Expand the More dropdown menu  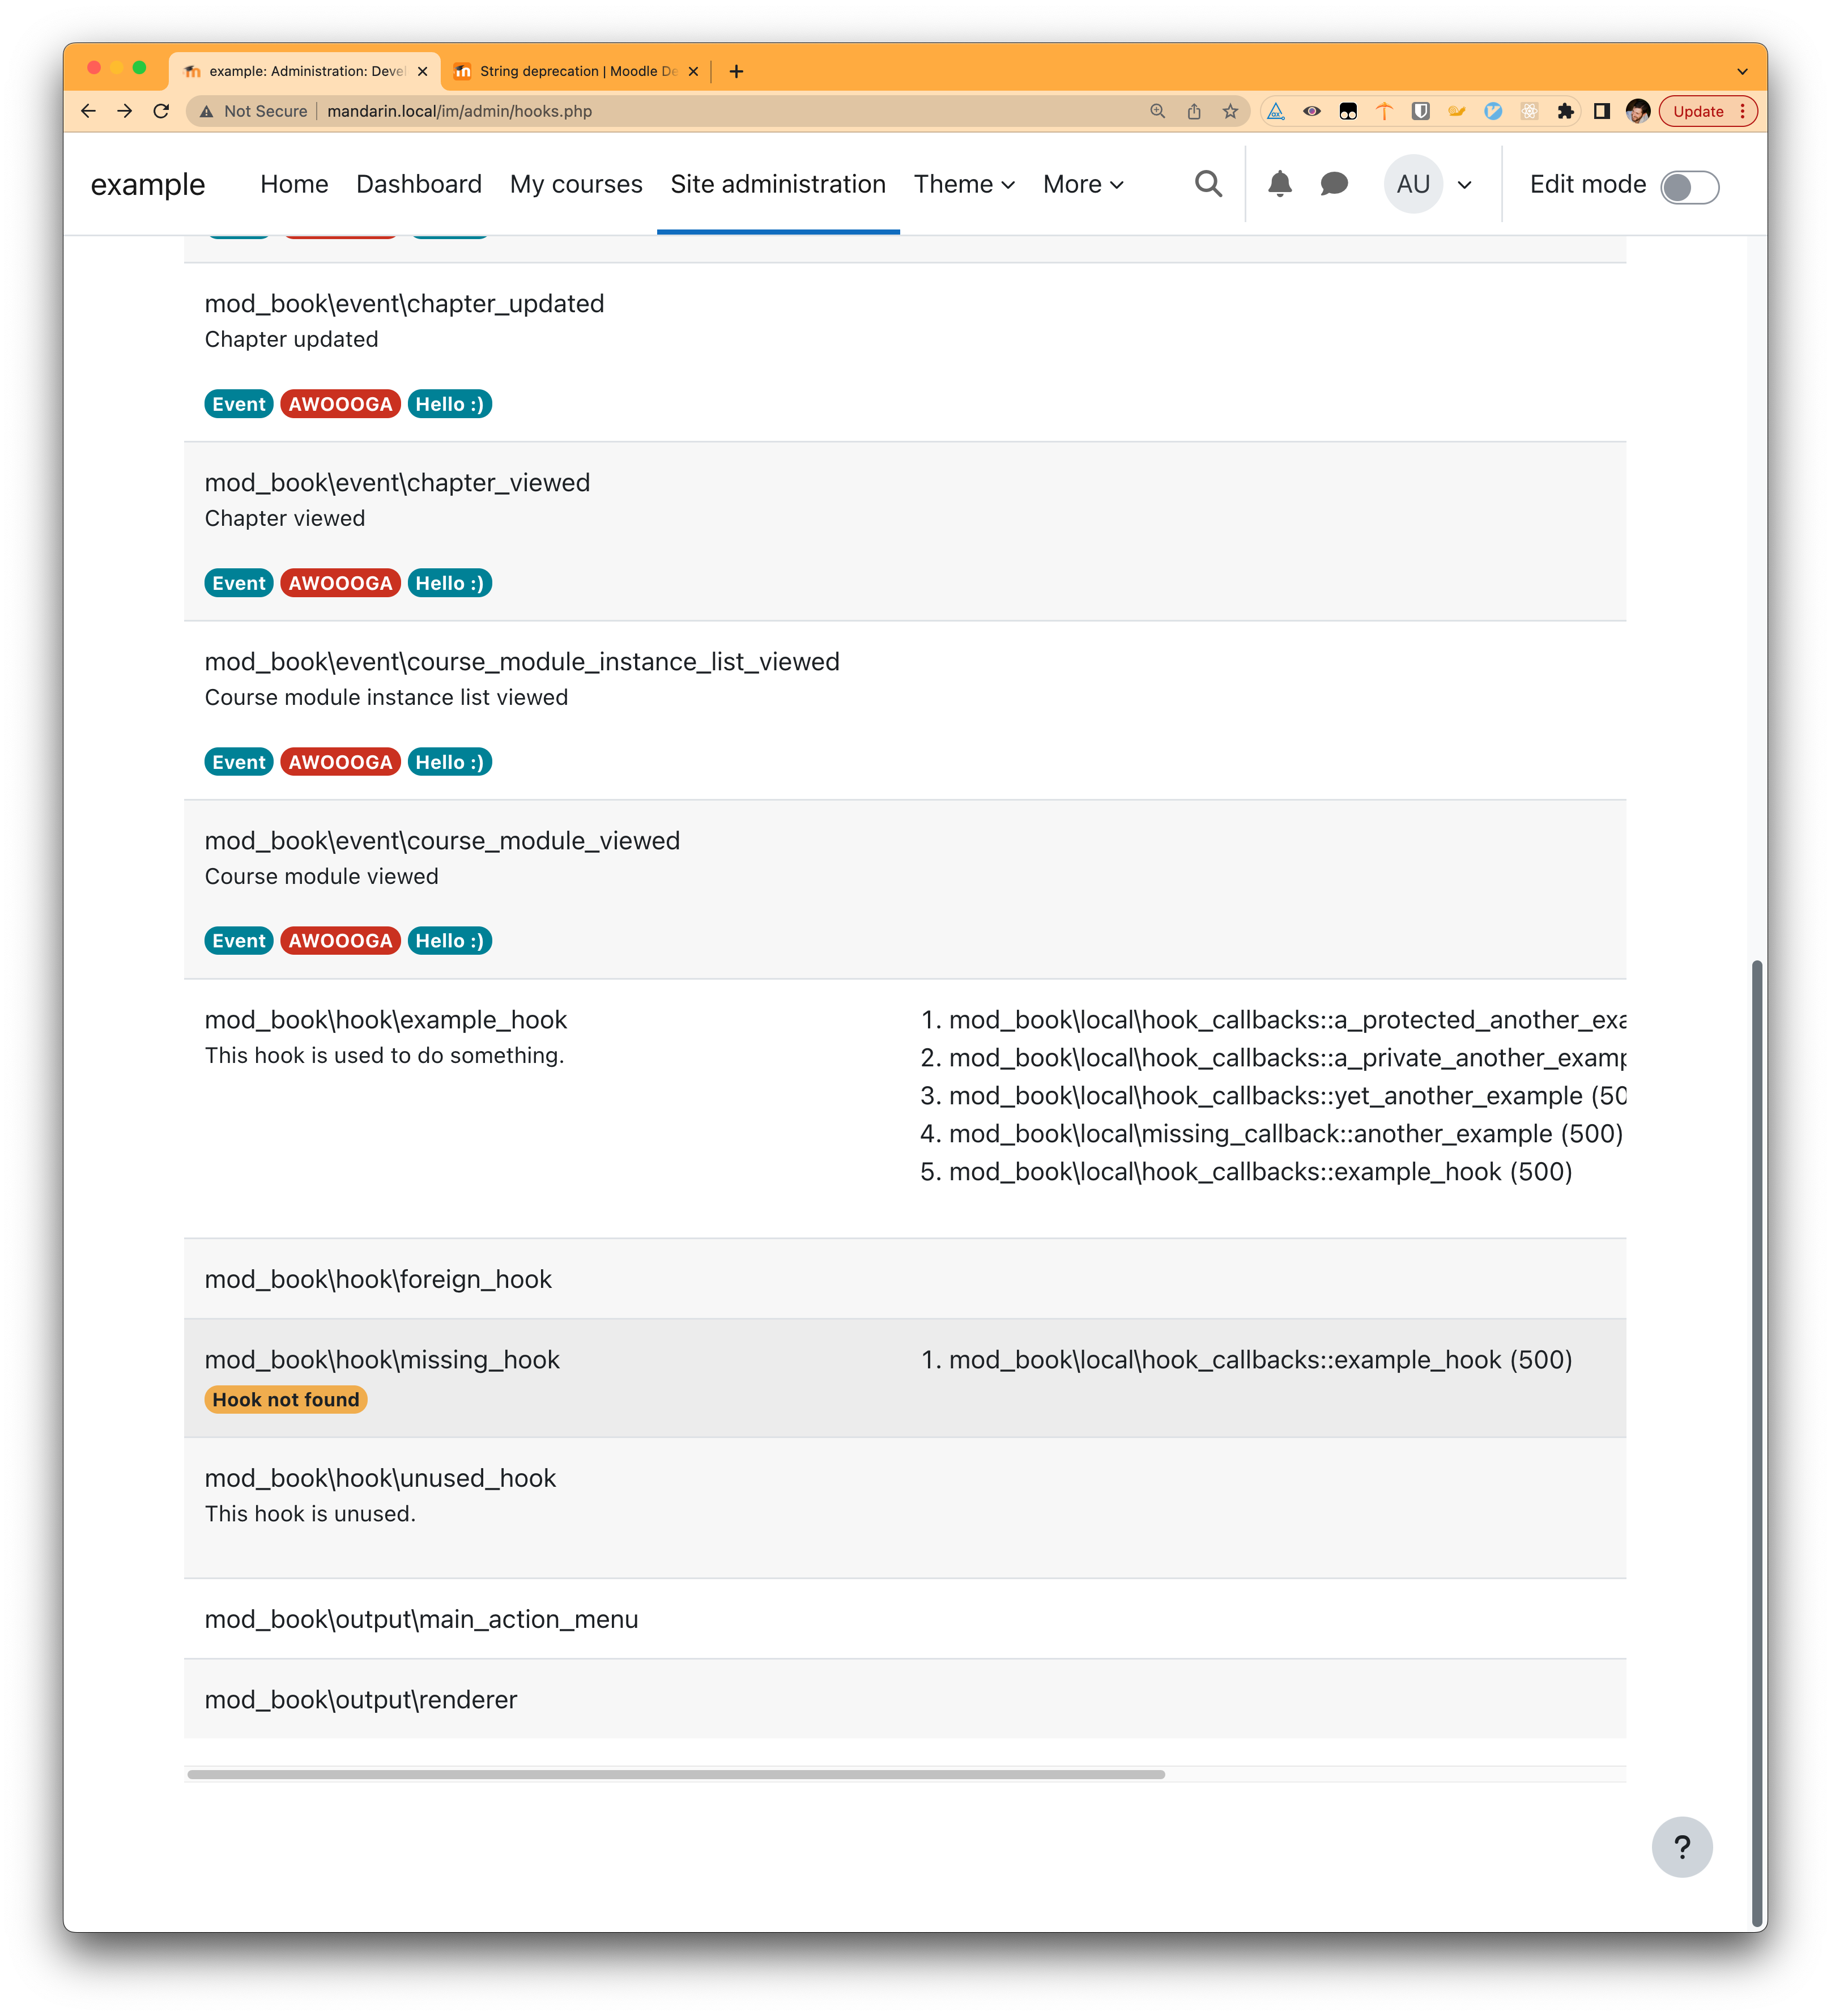coord(1083,184)
